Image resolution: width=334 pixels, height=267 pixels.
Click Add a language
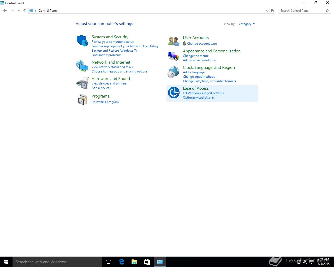[194, 72]
